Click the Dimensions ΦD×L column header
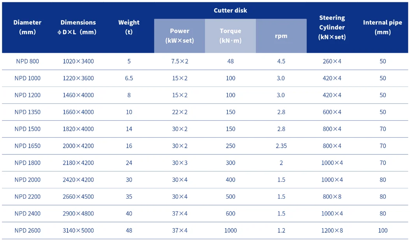 pos(78,27)
